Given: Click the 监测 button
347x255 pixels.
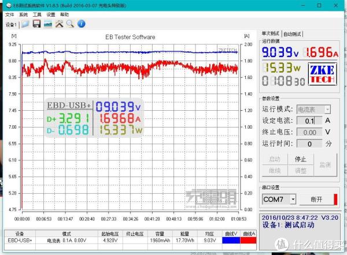Looking at the screenshot, I should (325, 164).
